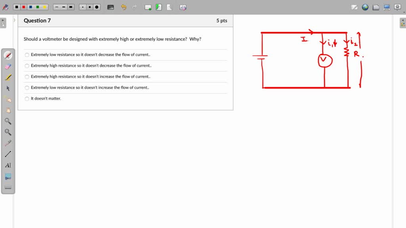This screenshot has height=228, width=406.
Task: Choose 'Extremely low resistance so it doesn't increase' option
Action: click(x=27, y=88)
